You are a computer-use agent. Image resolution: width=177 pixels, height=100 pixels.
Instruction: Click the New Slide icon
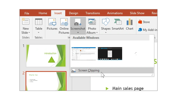pos(26,21)
